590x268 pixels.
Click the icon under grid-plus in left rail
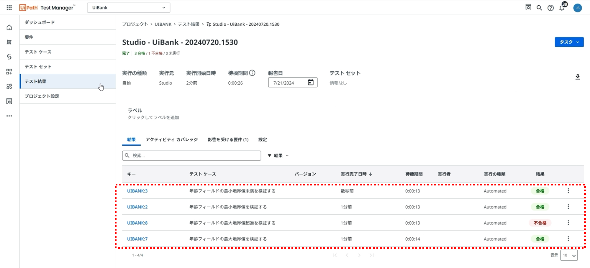(x=9, y=86)
